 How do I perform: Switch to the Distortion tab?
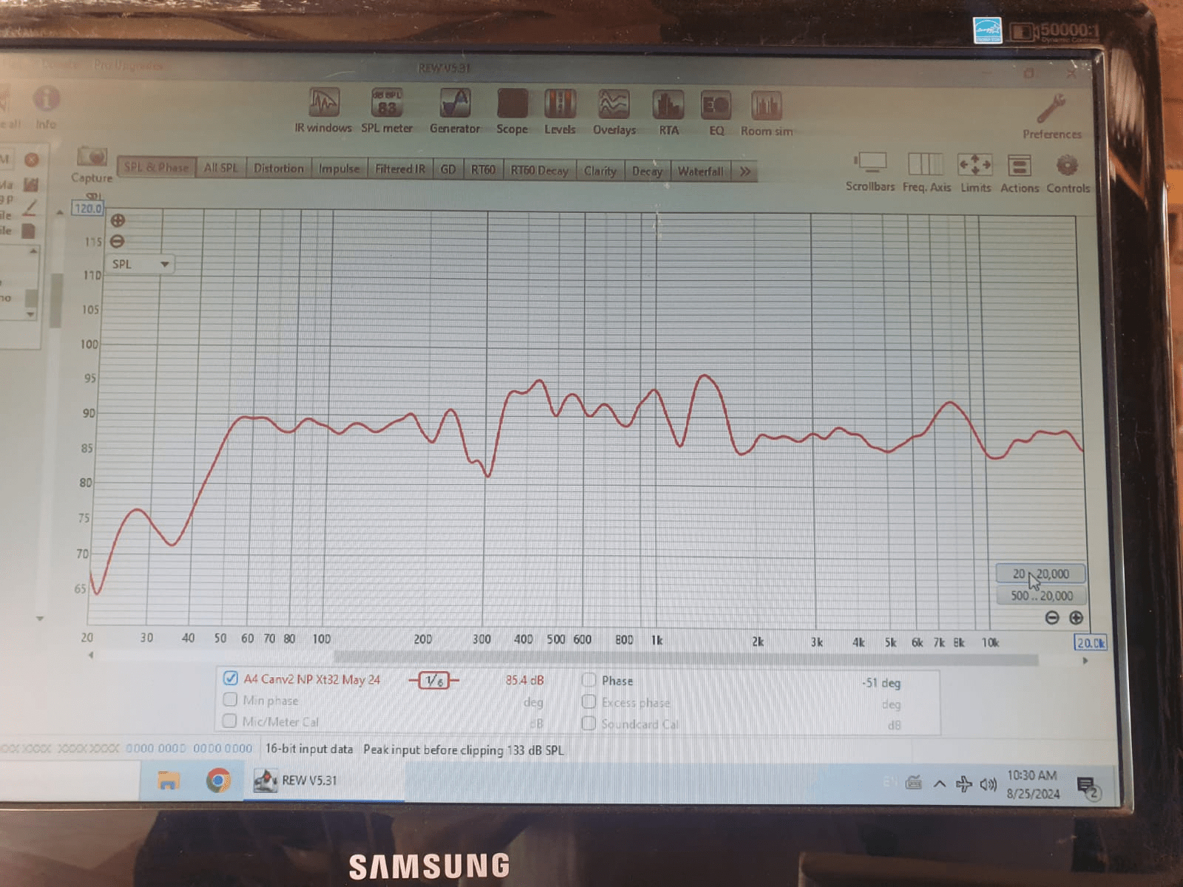(x=279, y=169)
